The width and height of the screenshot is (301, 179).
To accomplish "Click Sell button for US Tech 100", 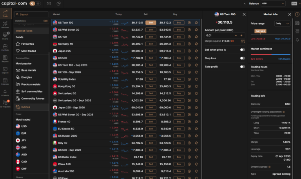I will tap(151, 23).
